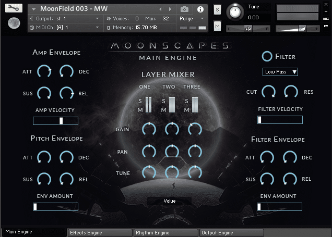Click the Amp Velocity slider
Image resolution: width=332 pixels, height=237 pixels.
55,121
